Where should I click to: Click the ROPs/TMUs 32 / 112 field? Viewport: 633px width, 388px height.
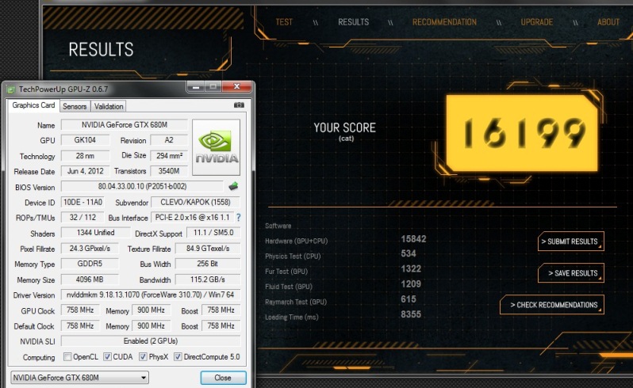(82, 218)
